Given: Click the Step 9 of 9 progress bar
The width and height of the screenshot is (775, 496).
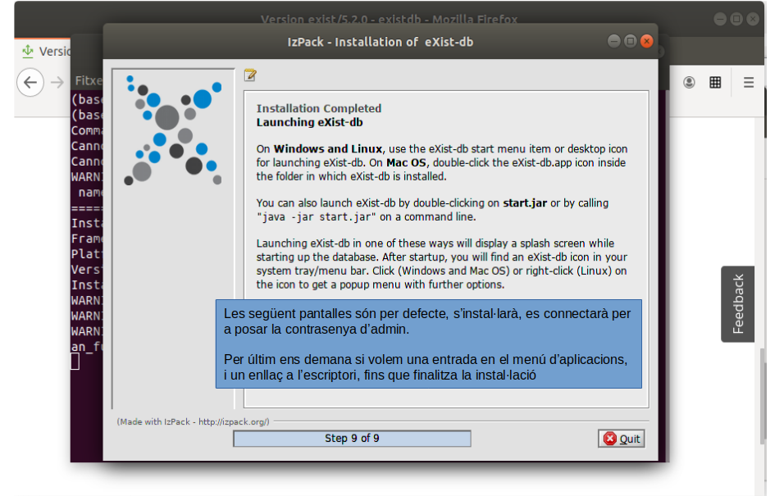Looking at the screenshot, I should click(x=352, y=438).
